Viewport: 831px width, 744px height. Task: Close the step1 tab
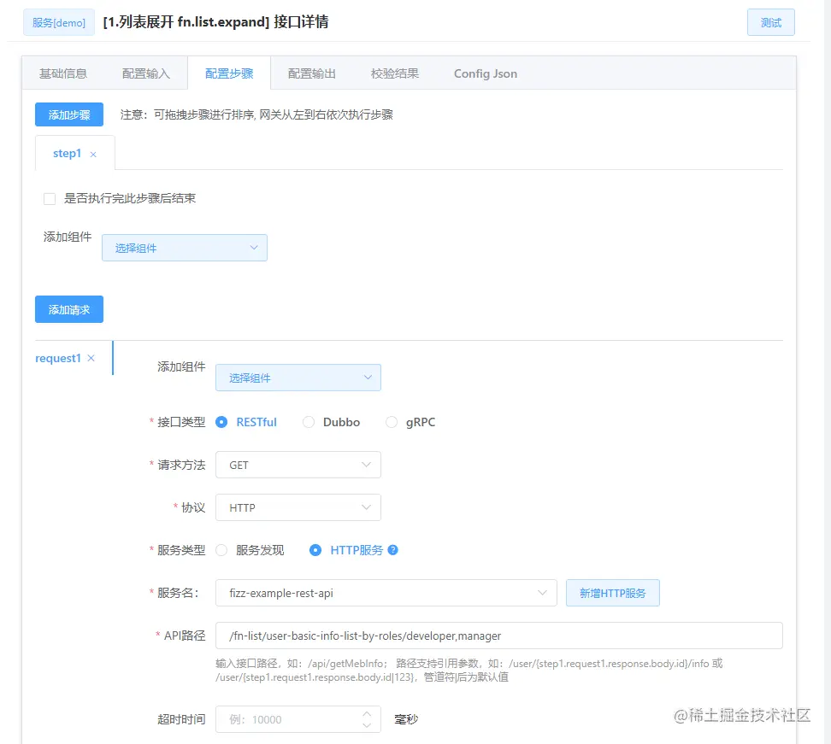click(x=92, y=154)
